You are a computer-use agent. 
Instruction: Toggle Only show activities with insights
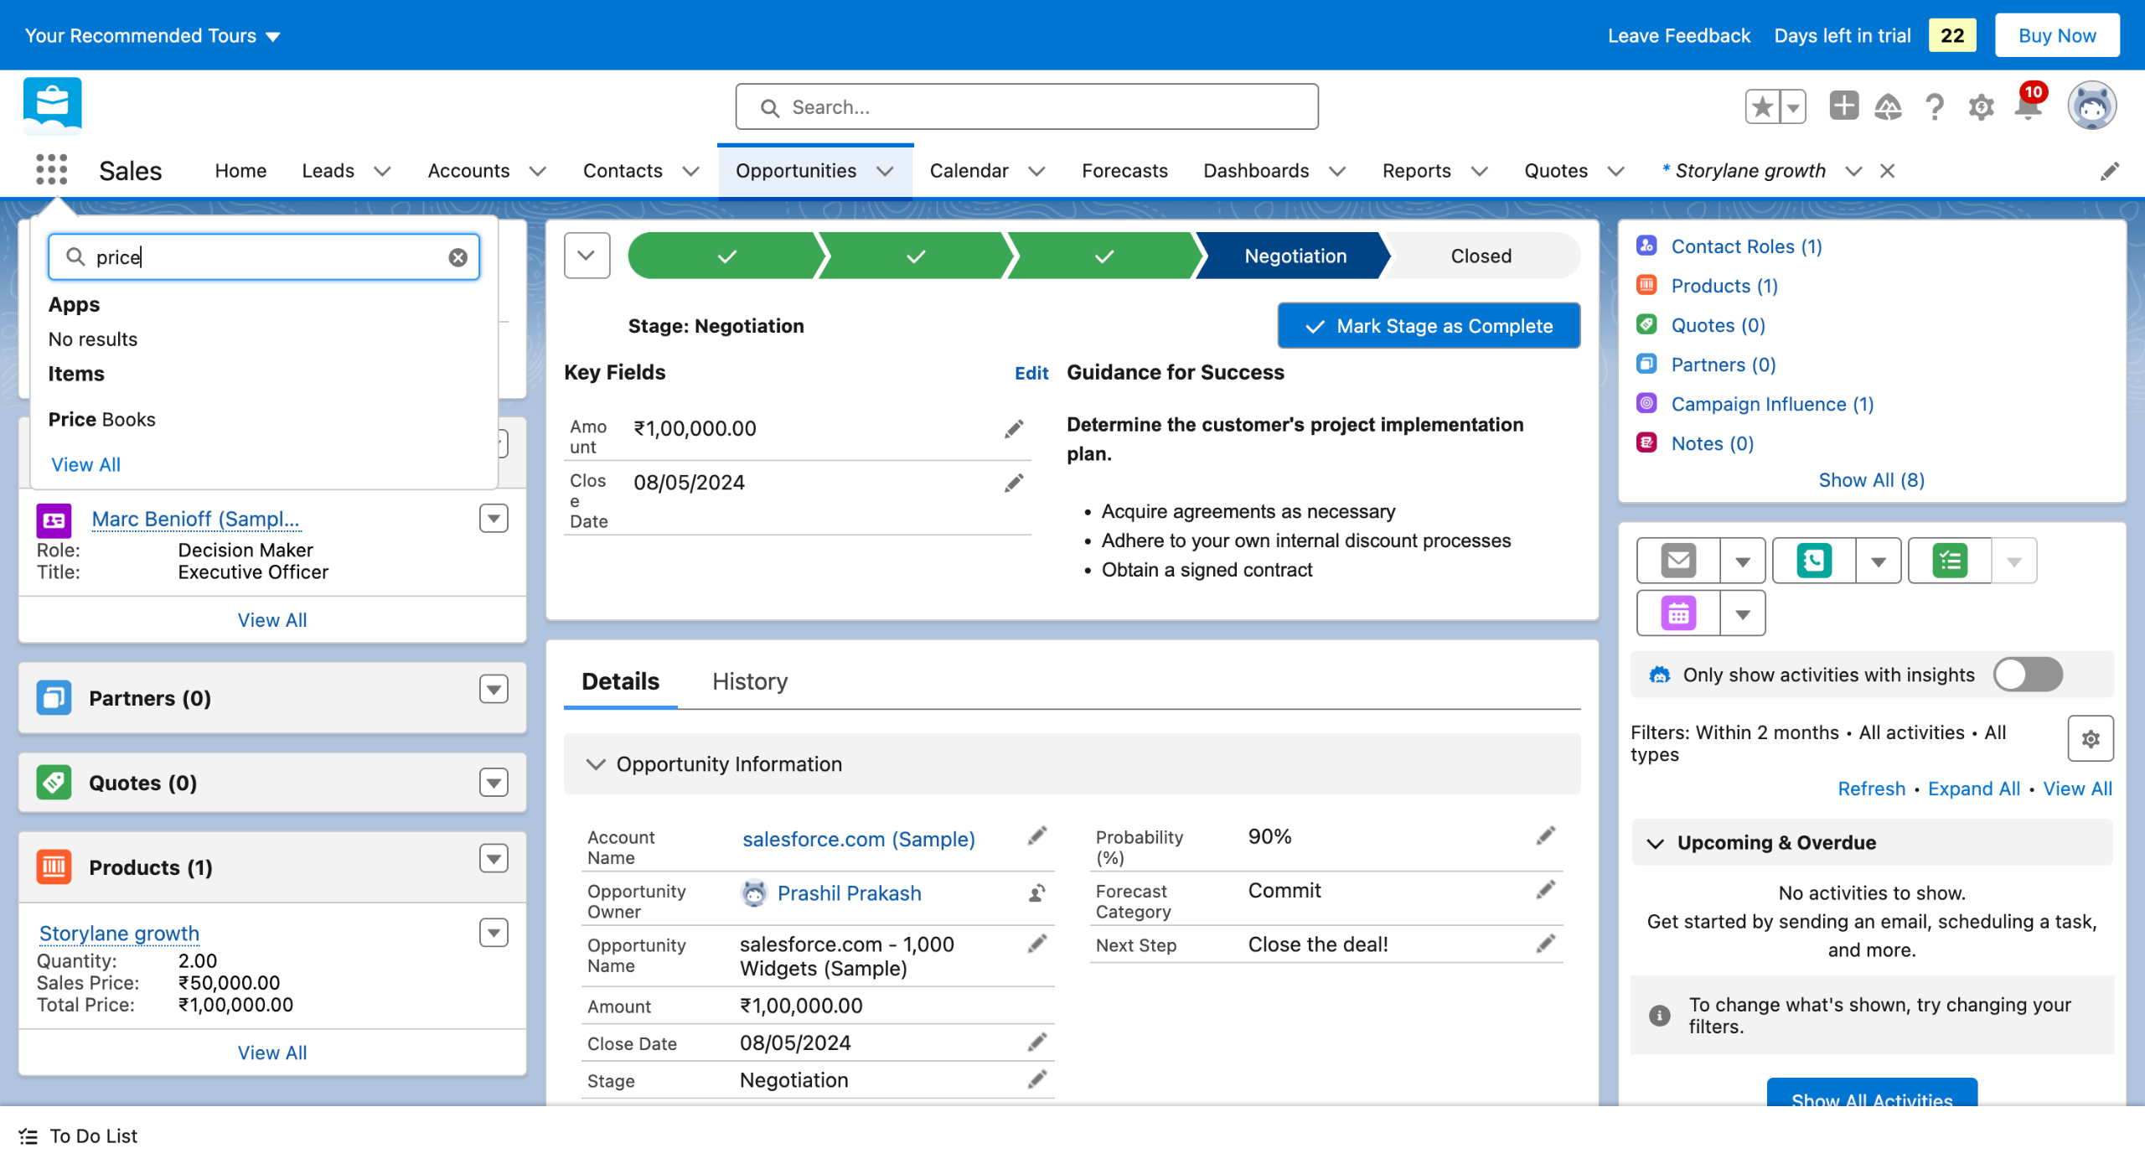2028,675
